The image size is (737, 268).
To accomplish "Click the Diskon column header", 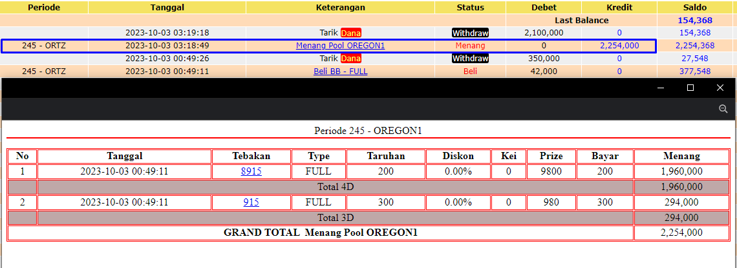I will point(458,156).
